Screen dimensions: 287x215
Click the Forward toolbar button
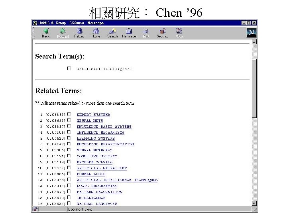pyautogui.click(x=63, y=33)
